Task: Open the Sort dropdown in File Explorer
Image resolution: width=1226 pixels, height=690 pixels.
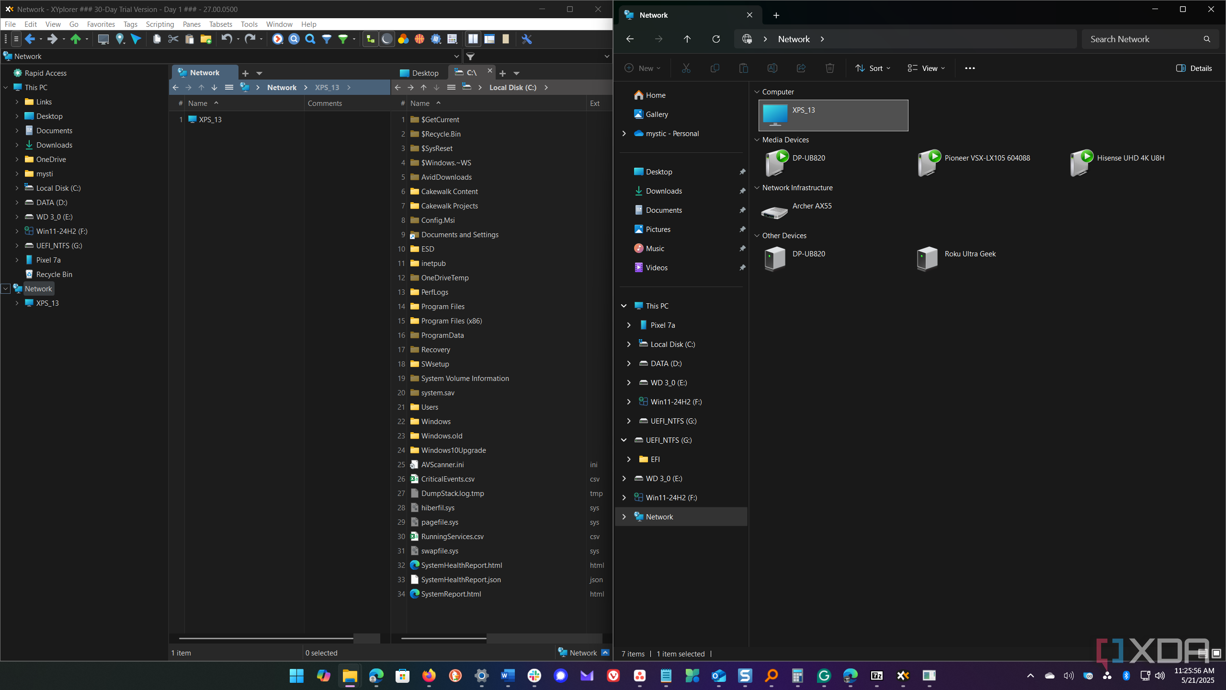Action: pos(873,68)
